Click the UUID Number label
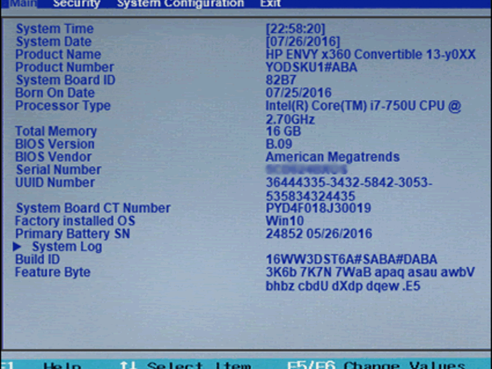The image size is (492, 369). point(55,183)
